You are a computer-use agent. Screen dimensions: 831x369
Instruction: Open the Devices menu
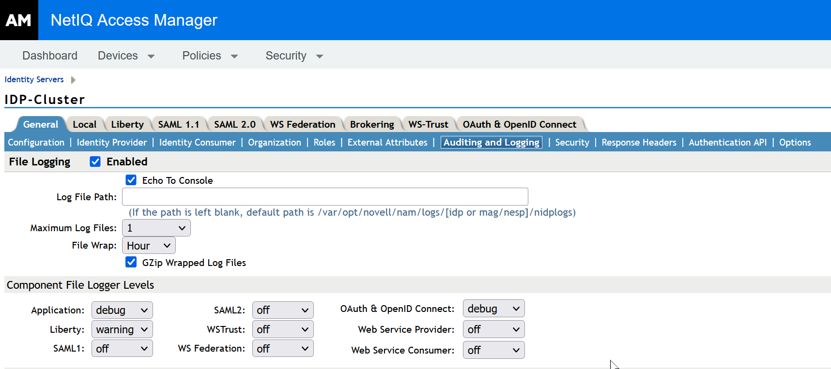(x=126, y=56)
